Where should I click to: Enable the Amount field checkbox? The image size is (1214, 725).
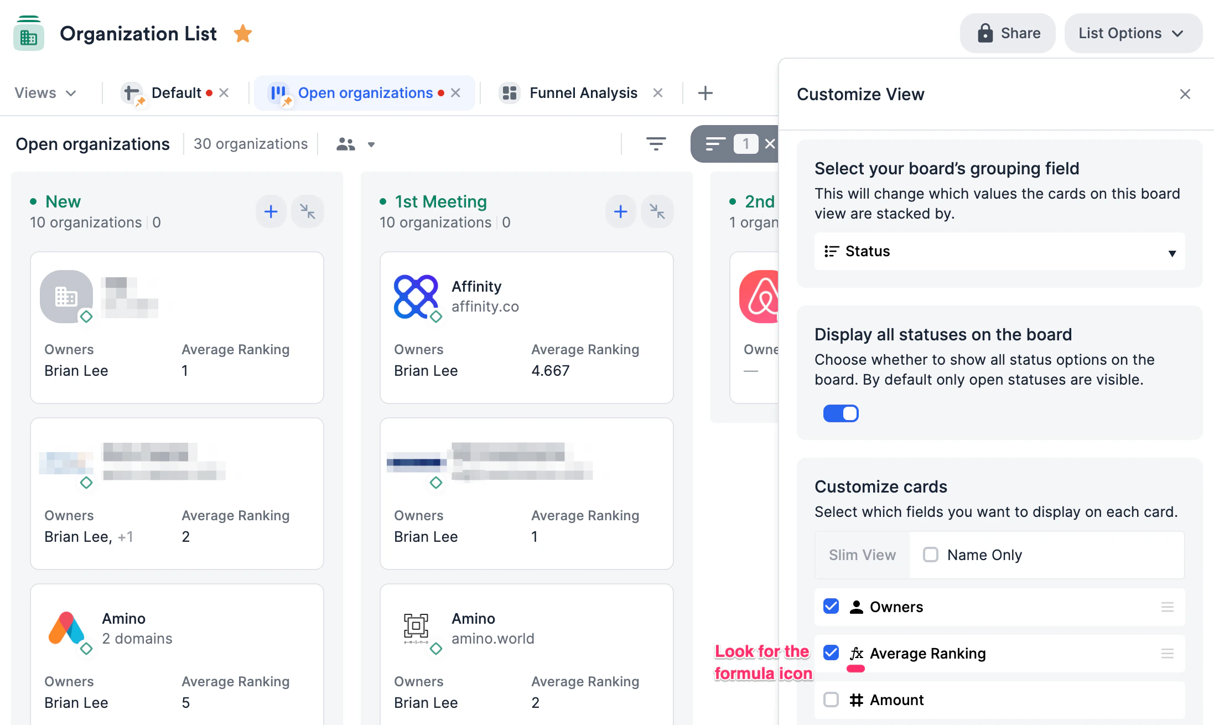tap(831, 700)
